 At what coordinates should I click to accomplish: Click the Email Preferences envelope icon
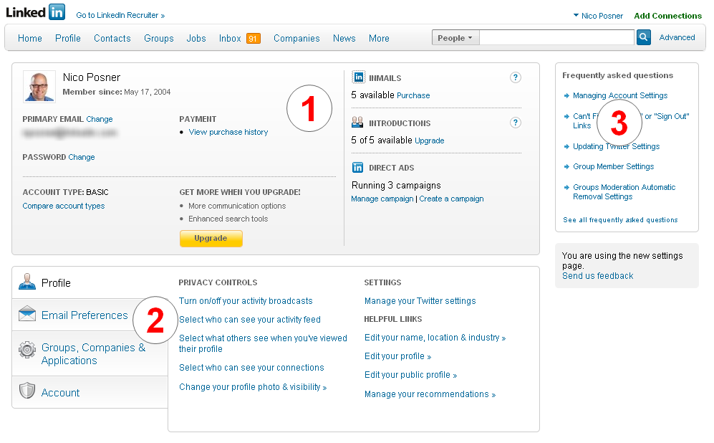(x=27, y=313)
